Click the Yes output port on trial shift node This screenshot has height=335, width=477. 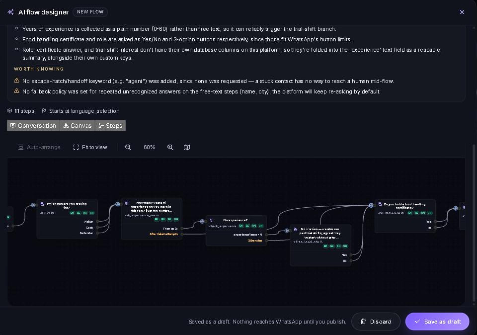(x=351, y=255)
